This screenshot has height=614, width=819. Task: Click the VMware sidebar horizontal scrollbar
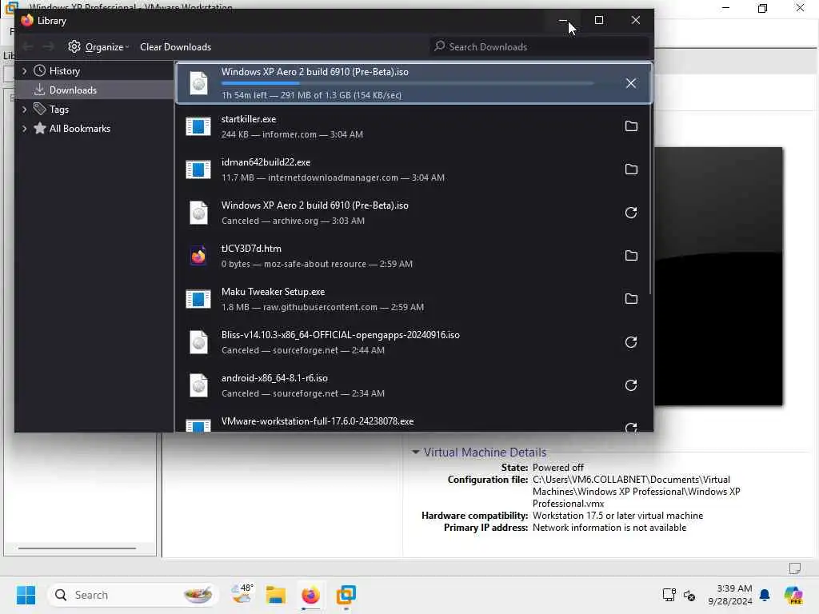click(x=77, y=548)
